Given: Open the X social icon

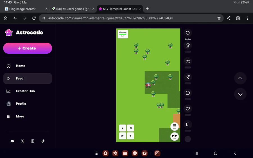Looking at the screenshot, I should pos(22,141).
